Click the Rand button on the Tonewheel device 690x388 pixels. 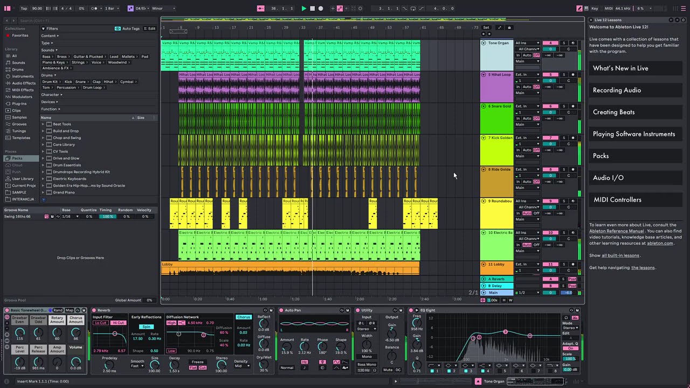[x=58, y=310]
